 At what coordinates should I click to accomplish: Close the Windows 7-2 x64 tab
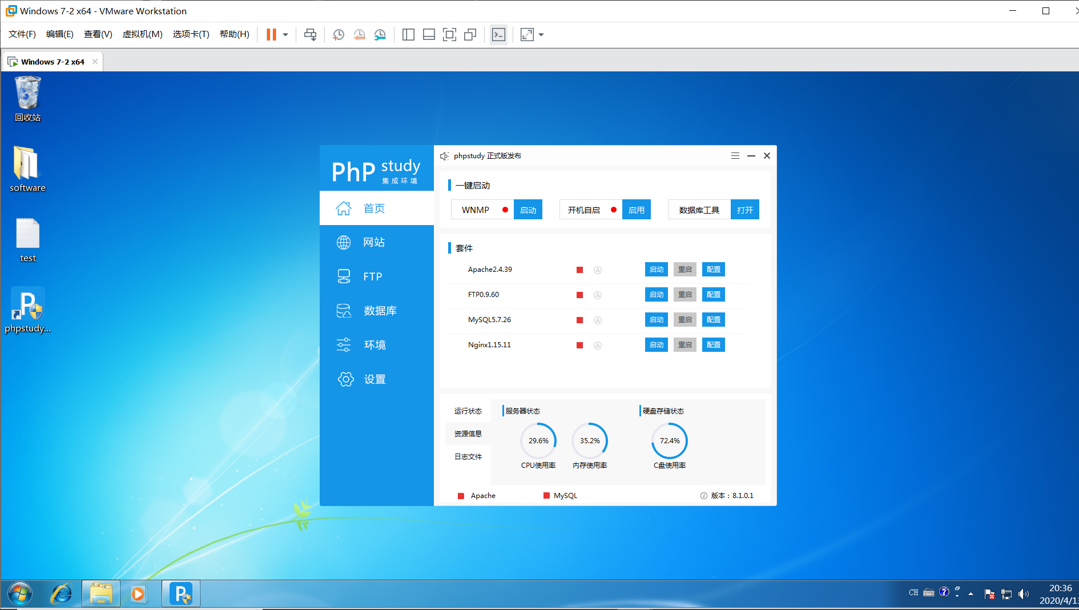tap(95, 62)
